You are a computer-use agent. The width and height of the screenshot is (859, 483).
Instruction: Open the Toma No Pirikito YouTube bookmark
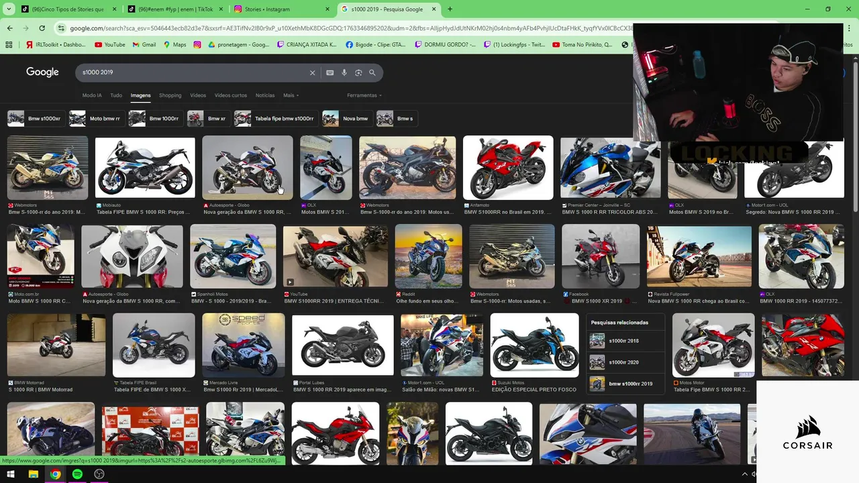pyautogui.click(x=583, y=44)
